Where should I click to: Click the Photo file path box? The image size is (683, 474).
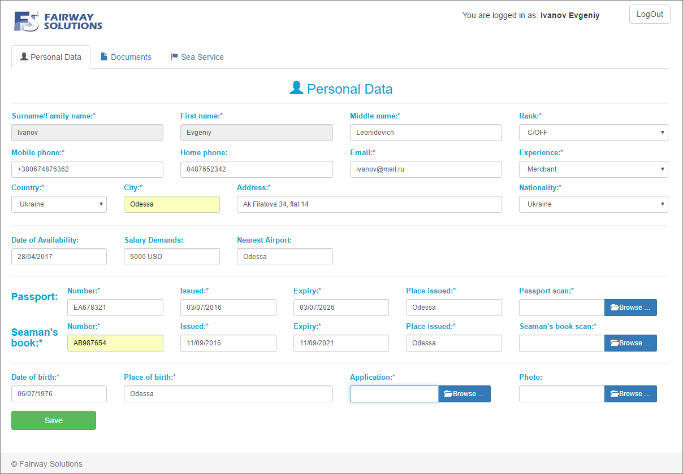562,394
